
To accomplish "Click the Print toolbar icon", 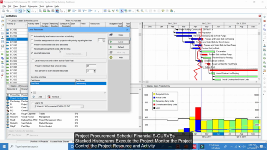I will tap(3, 11).
